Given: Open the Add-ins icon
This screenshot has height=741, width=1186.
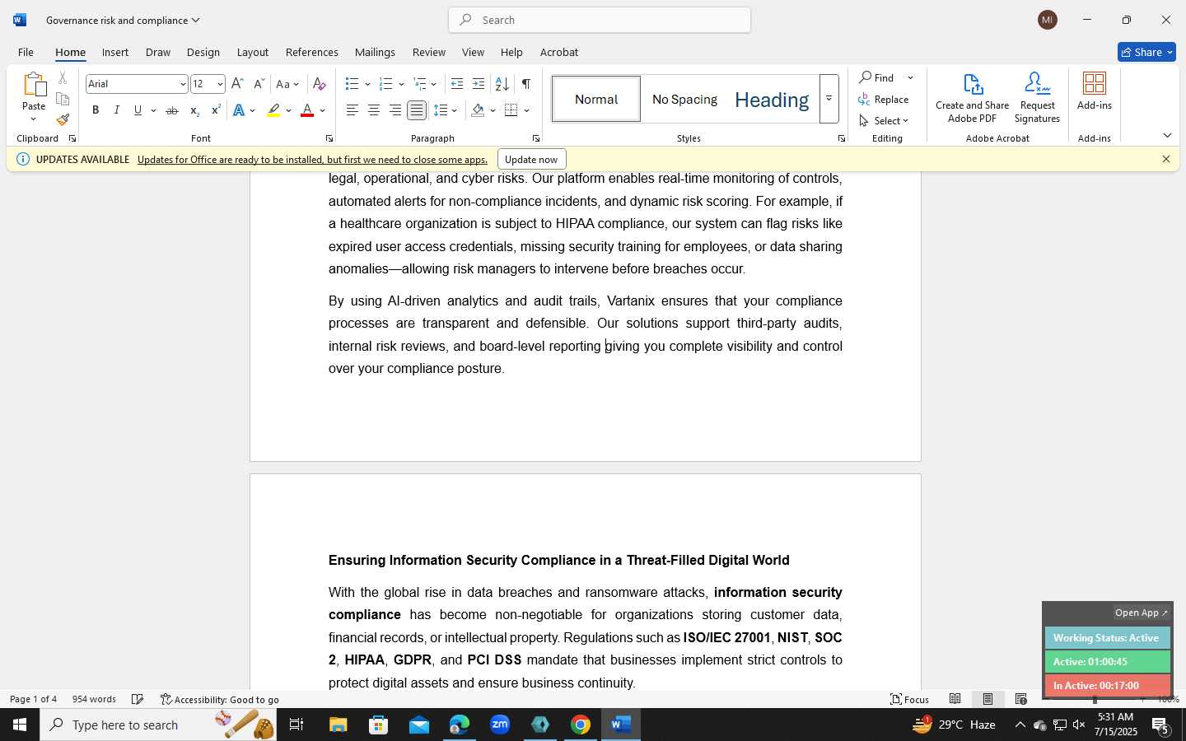Looking at the screenshot, I should 1095,84.
